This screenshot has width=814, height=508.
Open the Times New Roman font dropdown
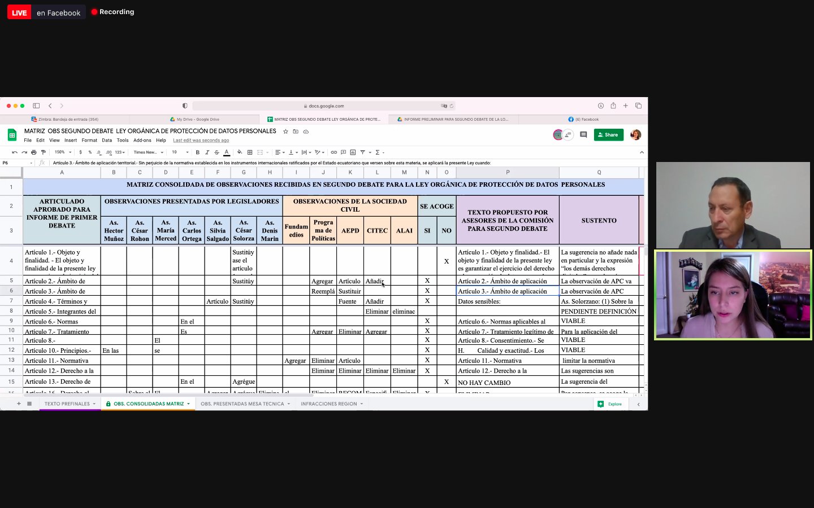[149, 152]
